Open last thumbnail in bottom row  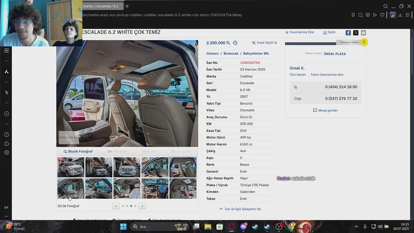click(x=183, y=188)
